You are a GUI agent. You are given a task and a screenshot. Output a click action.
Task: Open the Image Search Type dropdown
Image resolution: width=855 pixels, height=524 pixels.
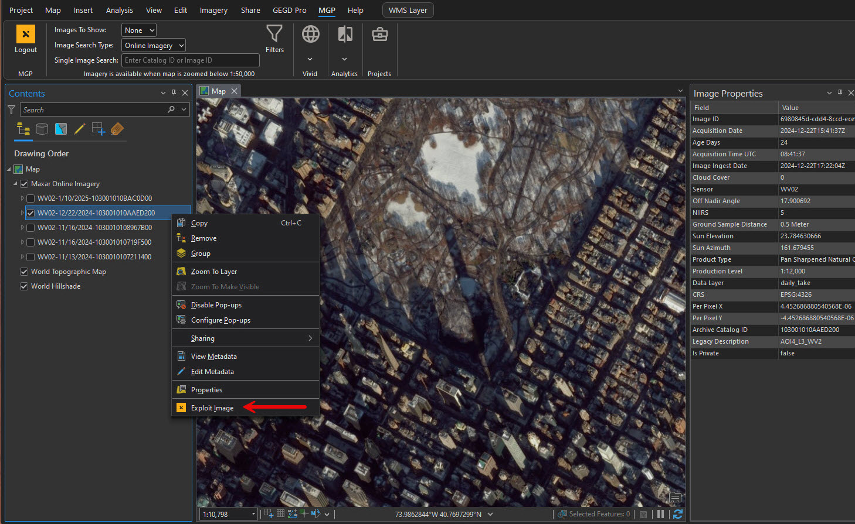tap(154, 45)
